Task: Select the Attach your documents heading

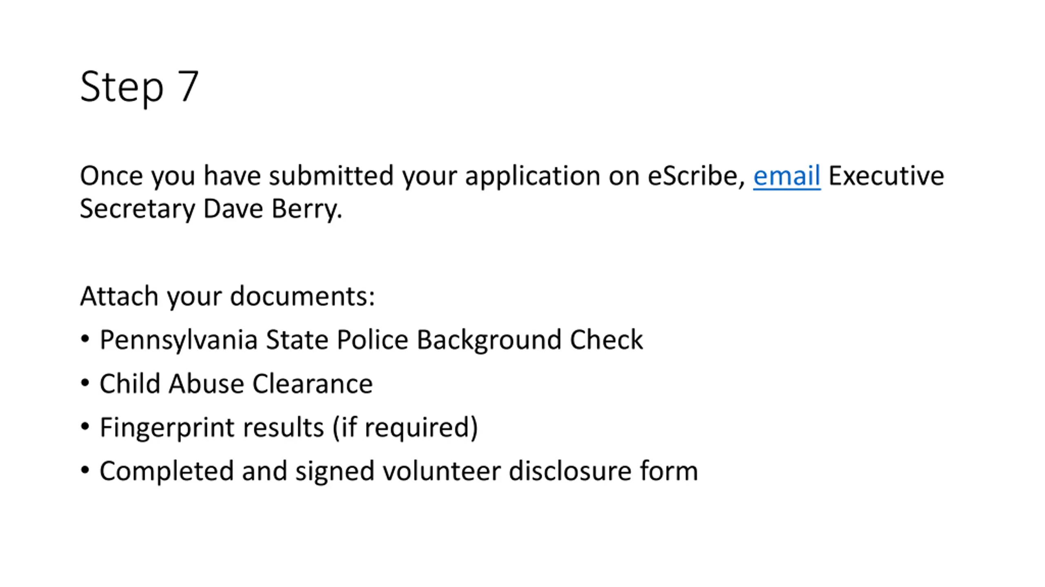Action: coord(227,296)
